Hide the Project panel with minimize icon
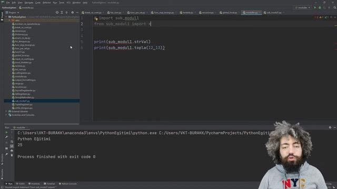 click(x=77, y=13)
